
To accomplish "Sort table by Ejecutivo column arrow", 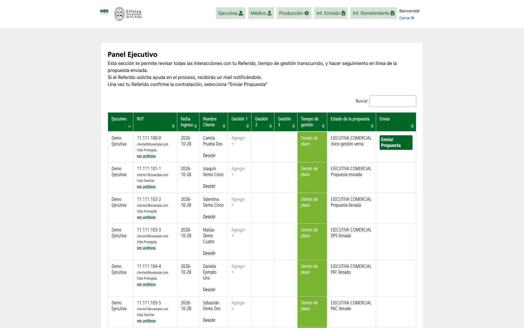I will (x=129, y=126).
